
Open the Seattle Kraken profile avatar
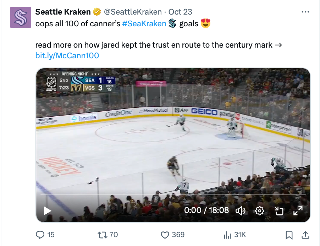(21, 17)
